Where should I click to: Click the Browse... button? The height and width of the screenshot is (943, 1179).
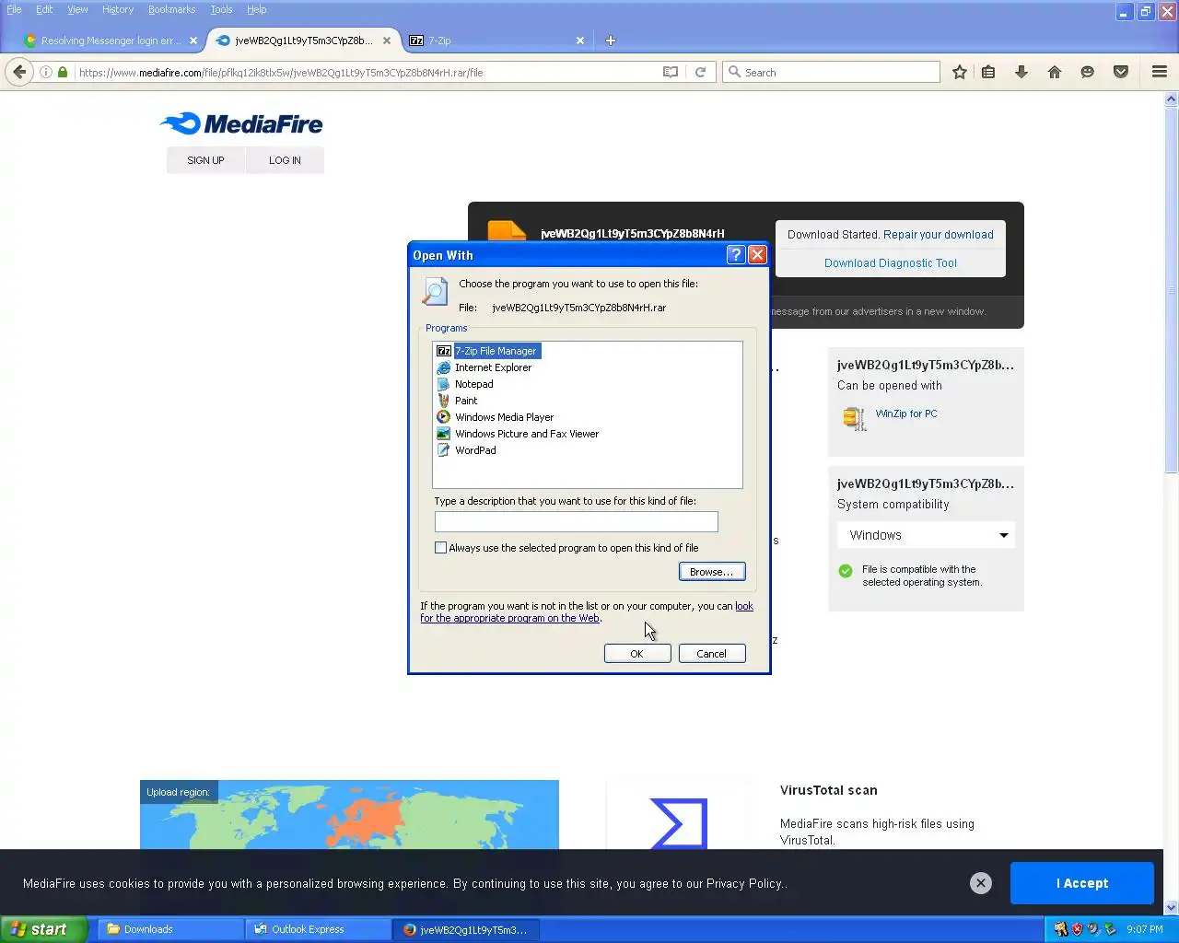[712, 572]
